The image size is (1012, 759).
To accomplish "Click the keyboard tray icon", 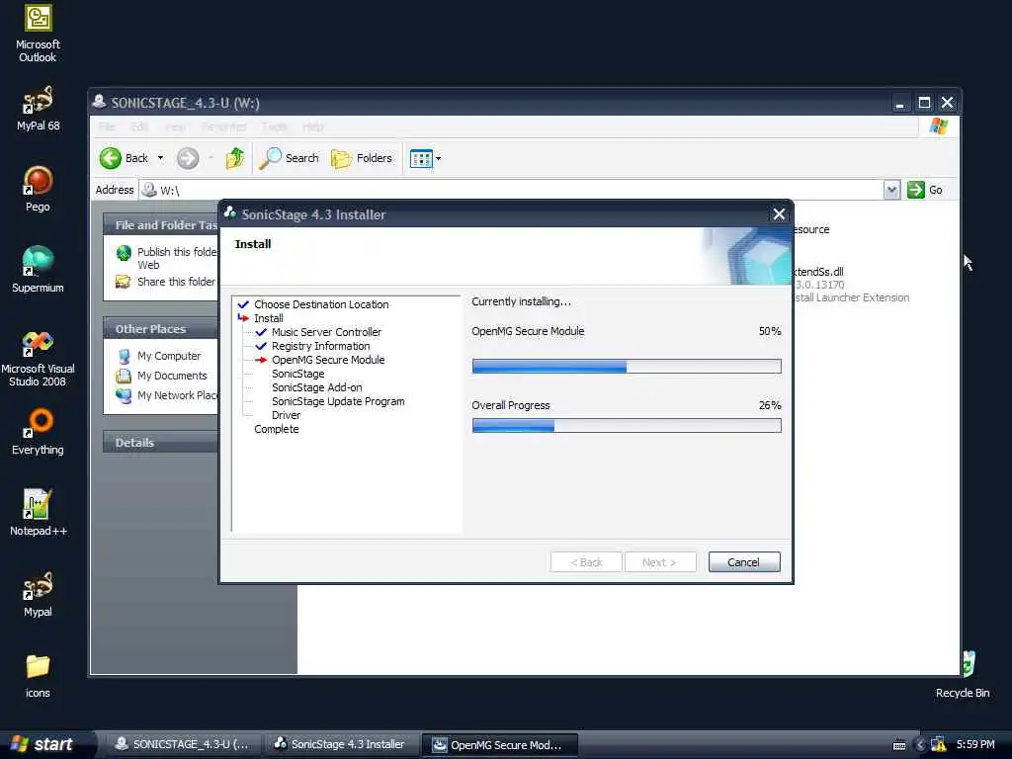I will pyautogui.click(x=899, y=745).
